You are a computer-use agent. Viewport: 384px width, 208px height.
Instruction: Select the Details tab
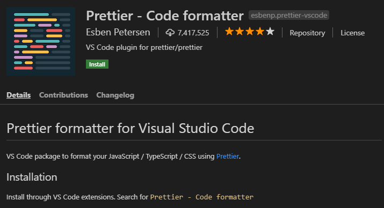pyautogui.click(x=19, y=95)
